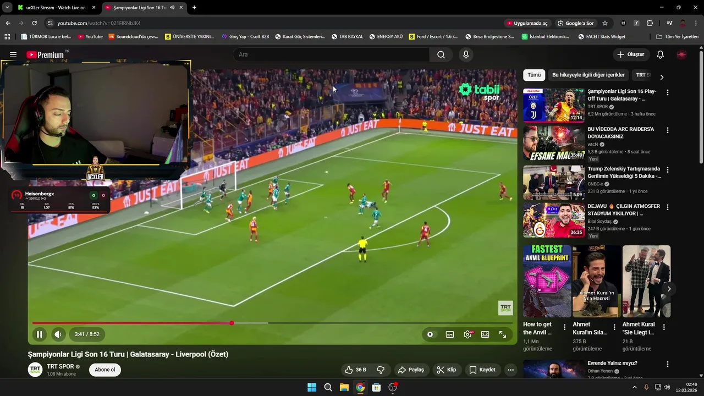Image resolution: width=704 pixels, height=396 pixels.
Task: Bookmark this page with star
Action: tap(605, 23)
